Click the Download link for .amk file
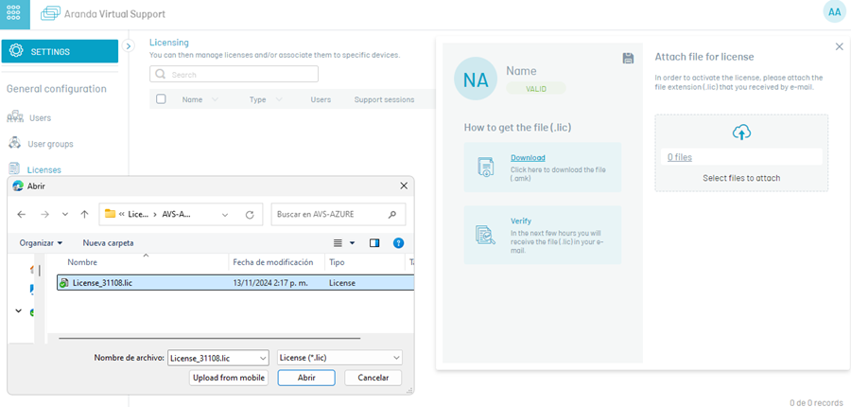Screen dimensions: 851x407 (x=528, y=158)
